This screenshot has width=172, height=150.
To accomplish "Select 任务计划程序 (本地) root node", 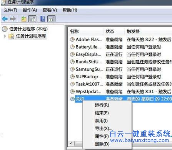I will click(28, 29).
